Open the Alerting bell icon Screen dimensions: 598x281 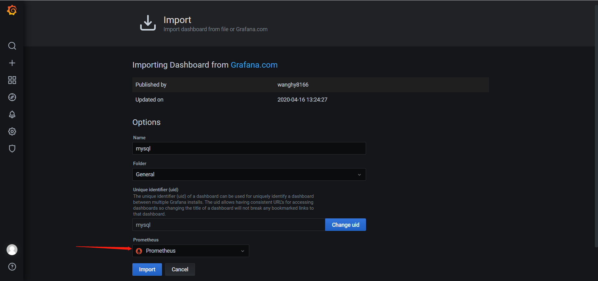click(12, 114)
